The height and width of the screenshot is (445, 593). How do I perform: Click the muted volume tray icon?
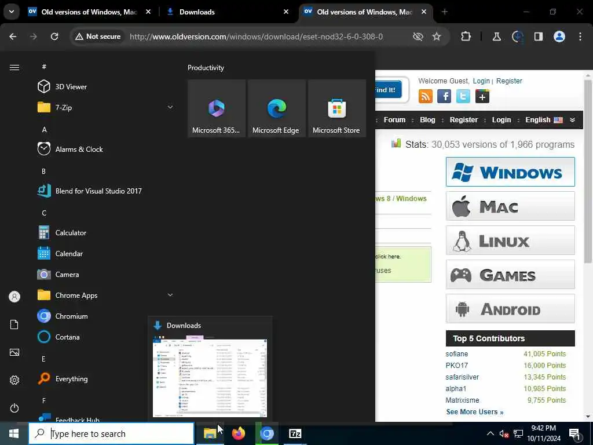504,433
